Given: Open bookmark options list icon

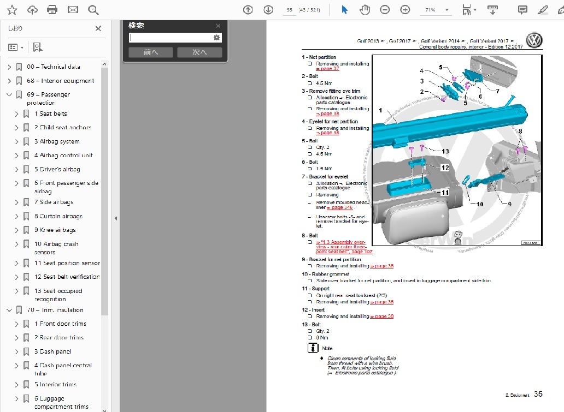Looking at the screenshot, I should (x=15, y=47).
